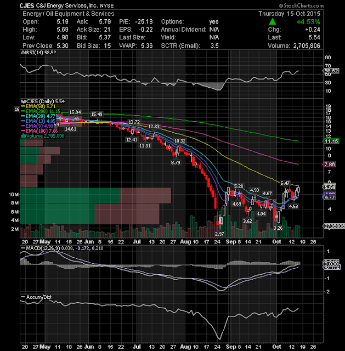Click the 14.61 price label
Image resolution: width=345 pixels, height=351 pixels.
pos(71,129)
